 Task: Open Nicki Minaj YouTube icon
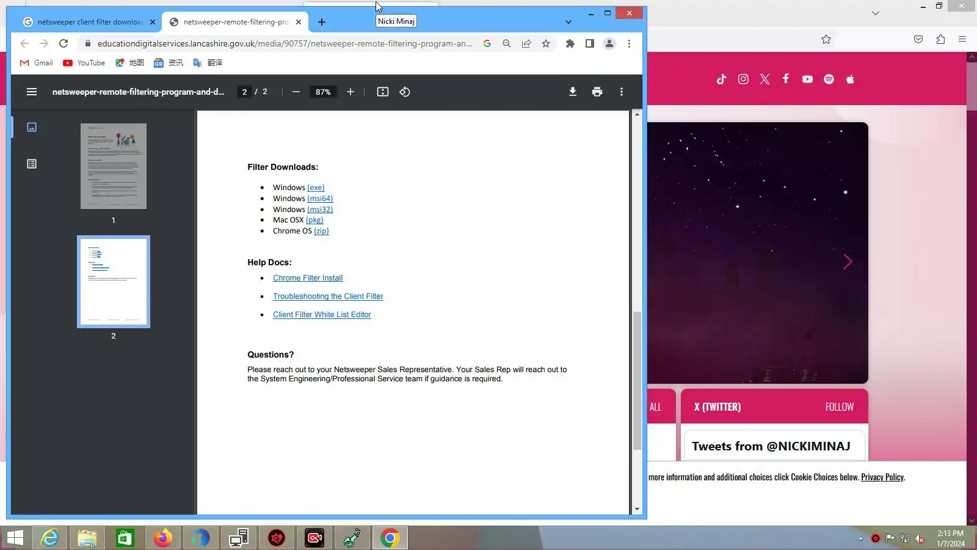[x=807, y=79]
